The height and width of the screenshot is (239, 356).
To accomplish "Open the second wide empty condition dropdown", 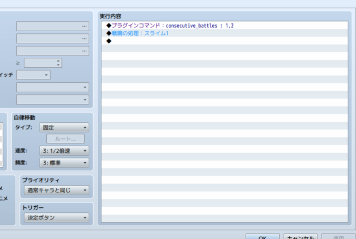I will coord(53,99).
